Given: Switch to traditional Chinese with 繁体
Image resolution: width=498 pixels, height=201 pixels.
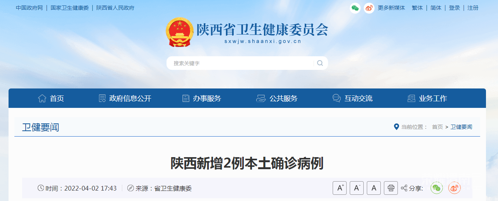Looking at the screenshot, I should [x=417, y=8].
